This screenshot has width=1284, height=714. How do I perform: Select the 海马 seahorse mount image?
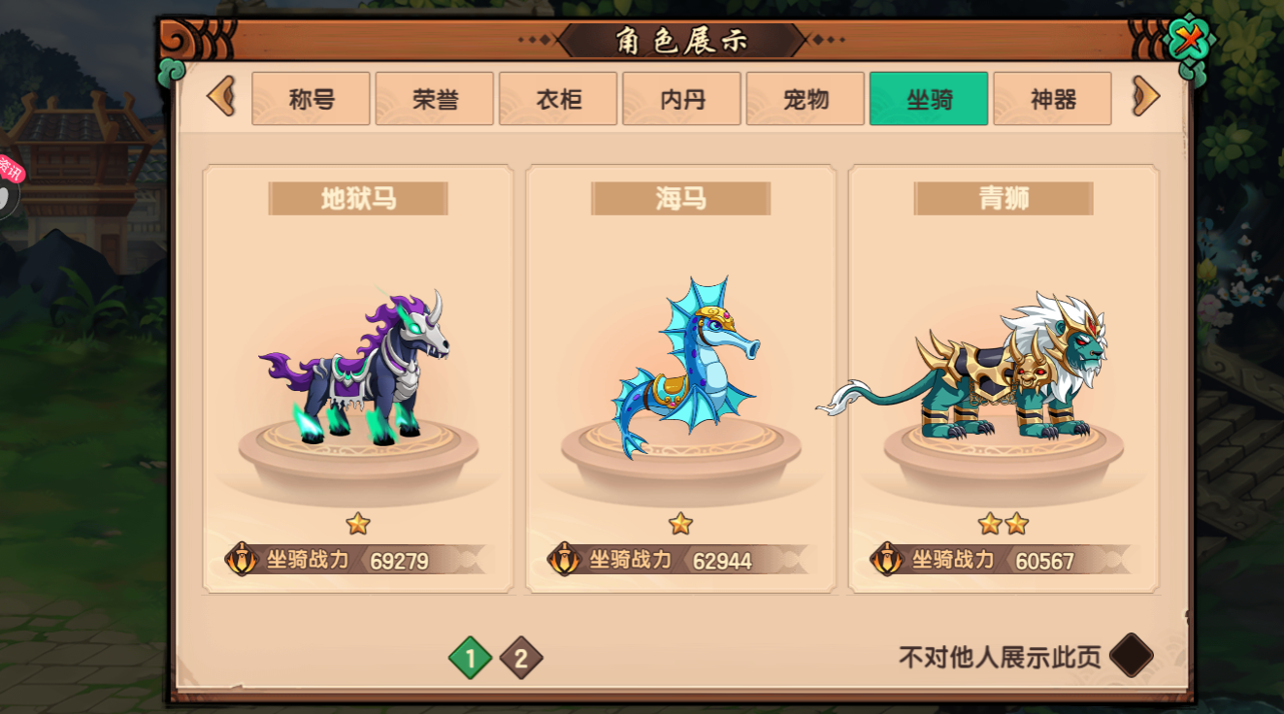coord(684,367)
